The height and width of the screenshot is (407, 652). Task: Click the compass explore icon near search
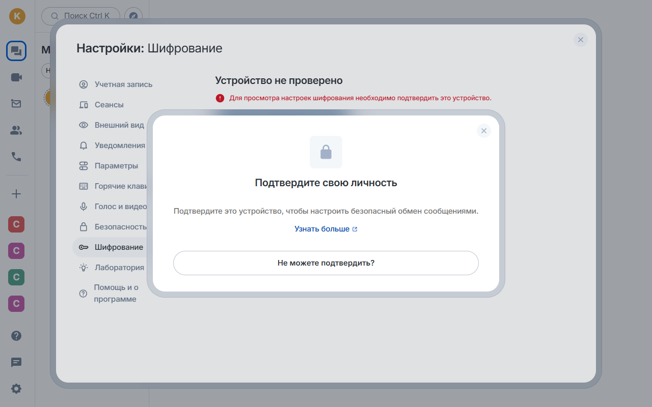point(133,16)
